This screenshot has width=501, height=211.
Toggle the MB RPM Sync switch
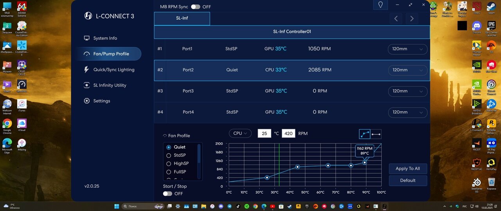(195, 7)
